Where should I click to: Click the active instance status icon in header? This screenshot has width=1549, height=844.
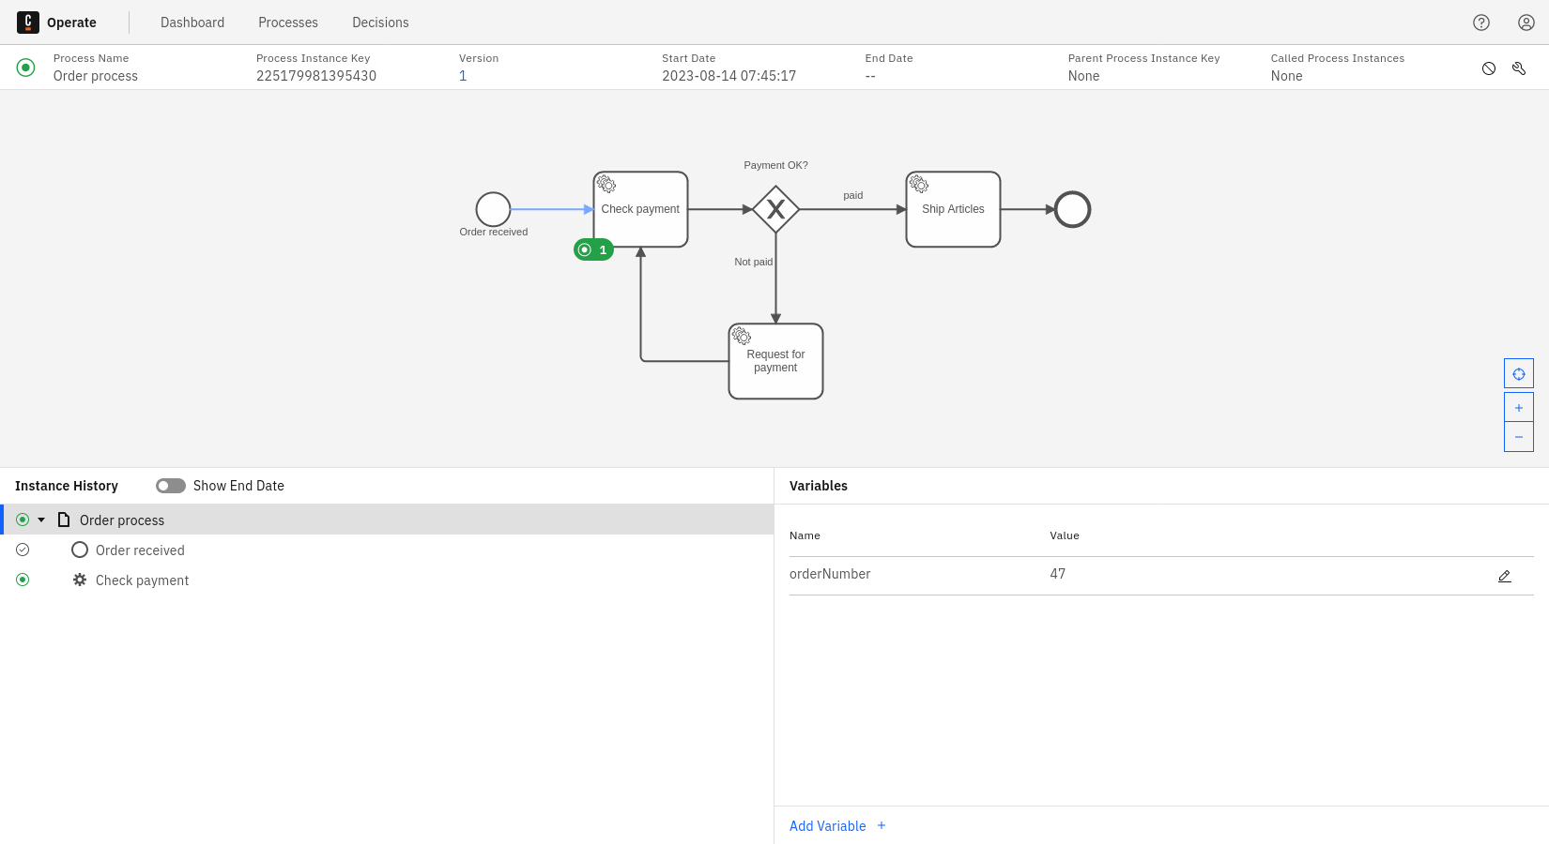[x=25, y=67]
